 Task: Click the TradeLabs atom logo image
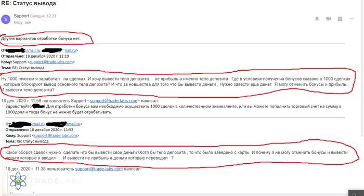tap(18, 181)
